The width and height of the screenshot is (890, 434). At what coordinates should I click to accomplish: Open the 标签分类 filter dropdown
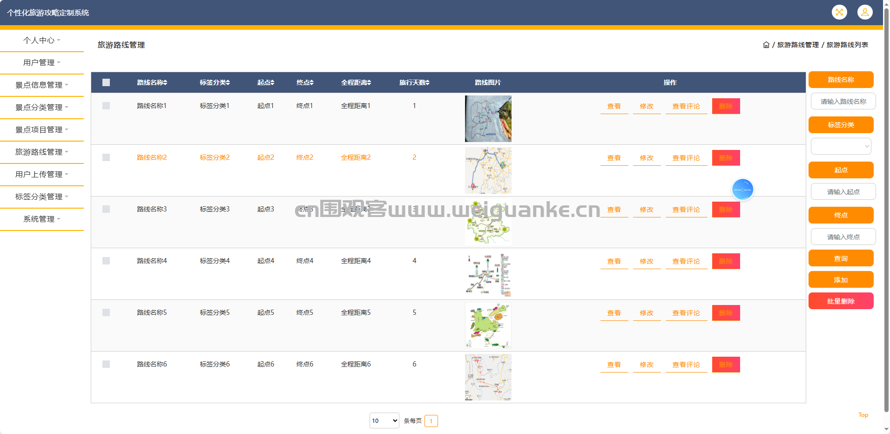(x=841, y=146)
